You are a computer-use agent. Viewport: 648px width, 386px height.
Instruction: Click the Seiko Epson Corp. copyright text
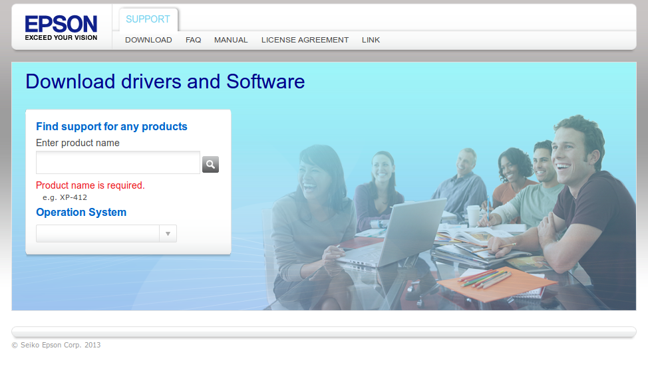[56, 345]
